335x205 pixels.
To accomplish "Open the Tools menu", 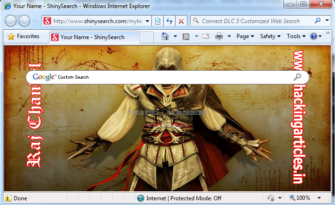I will click(296, 36).
